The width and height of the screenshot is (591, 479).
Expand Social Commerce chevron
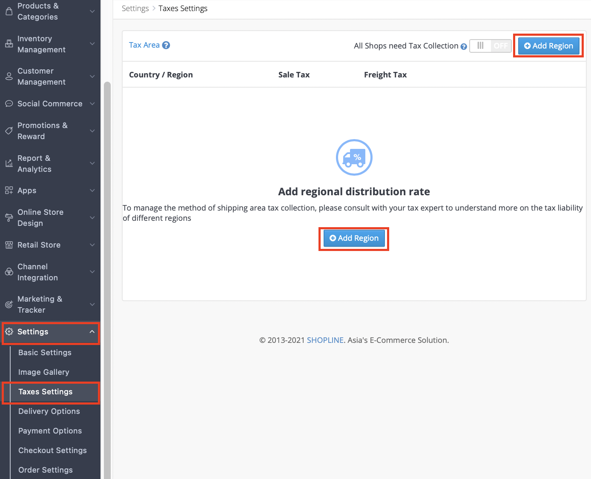tap(92, 104)
